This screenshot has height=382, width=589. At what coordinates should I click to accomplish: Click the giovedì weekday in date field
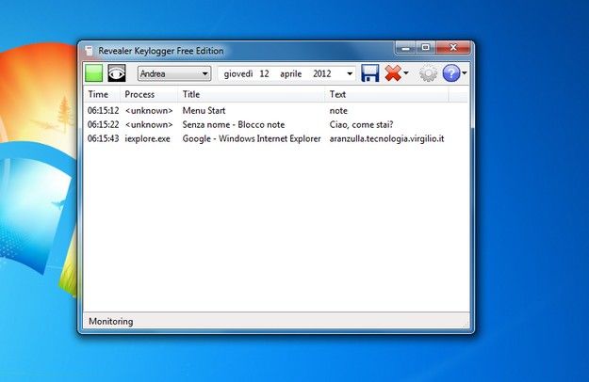pos(238,73)
